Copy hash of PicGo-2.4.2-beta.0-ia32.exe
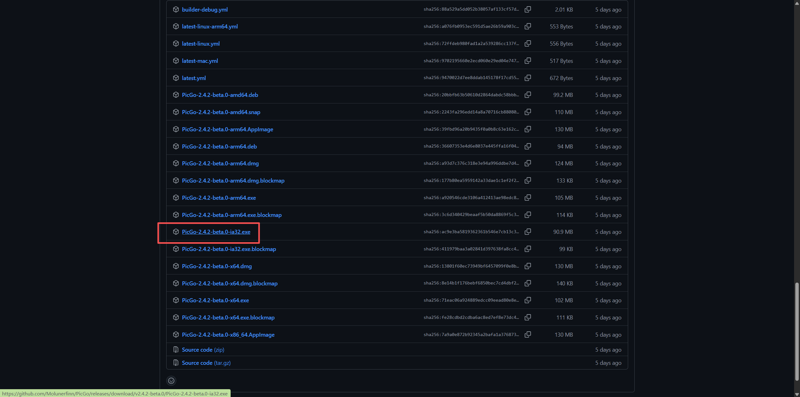This screenshot has width=800, height=397. click(527, 232)
